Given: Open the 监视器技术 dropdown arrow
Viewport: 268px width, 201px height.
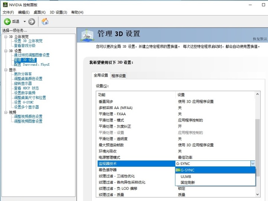Looking at the screenshot, I should tap(253, 164).
